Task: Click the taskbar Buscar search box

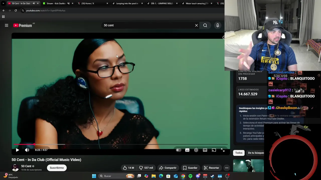Action: point(117,176)
